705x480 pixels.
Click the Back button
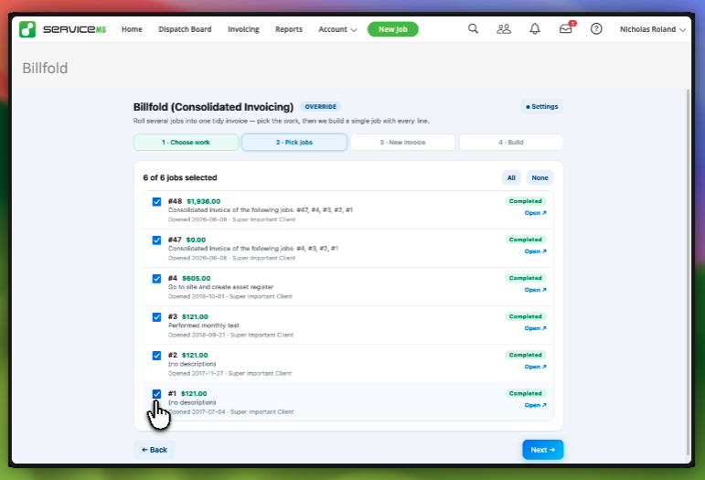[x=155, y=450]
